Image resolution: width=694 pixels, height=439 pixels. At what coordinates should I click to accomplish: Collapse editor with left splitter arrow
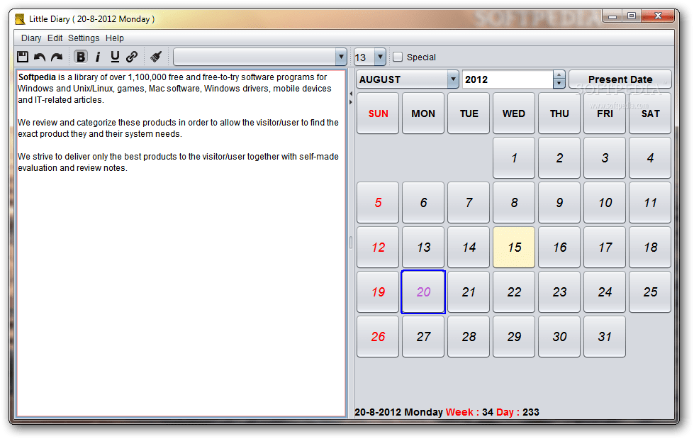350,94
